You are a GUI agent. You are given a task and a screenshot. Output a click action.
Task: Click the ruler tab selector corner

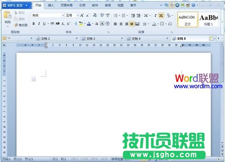pyautogui.click(x=4, y=45)
